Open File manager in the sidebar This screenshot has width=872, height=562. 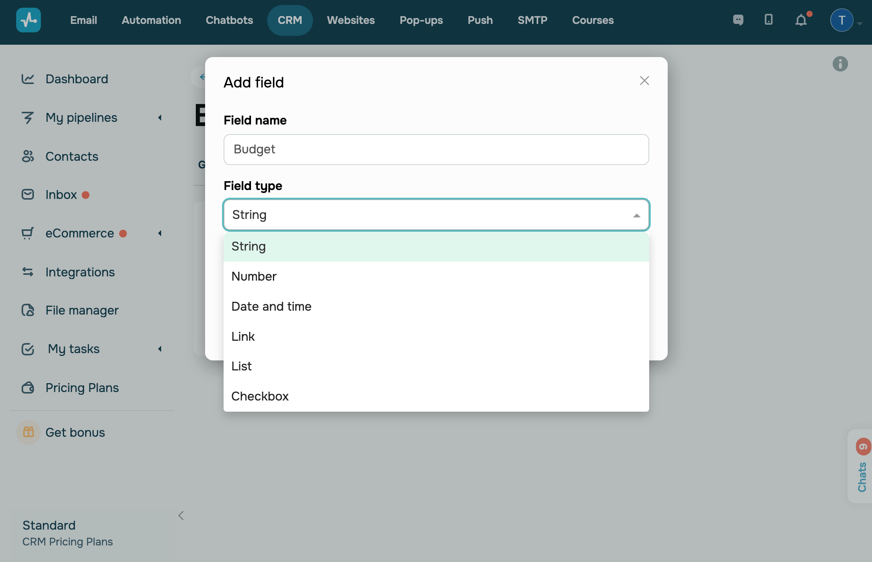tap(82, 310)
